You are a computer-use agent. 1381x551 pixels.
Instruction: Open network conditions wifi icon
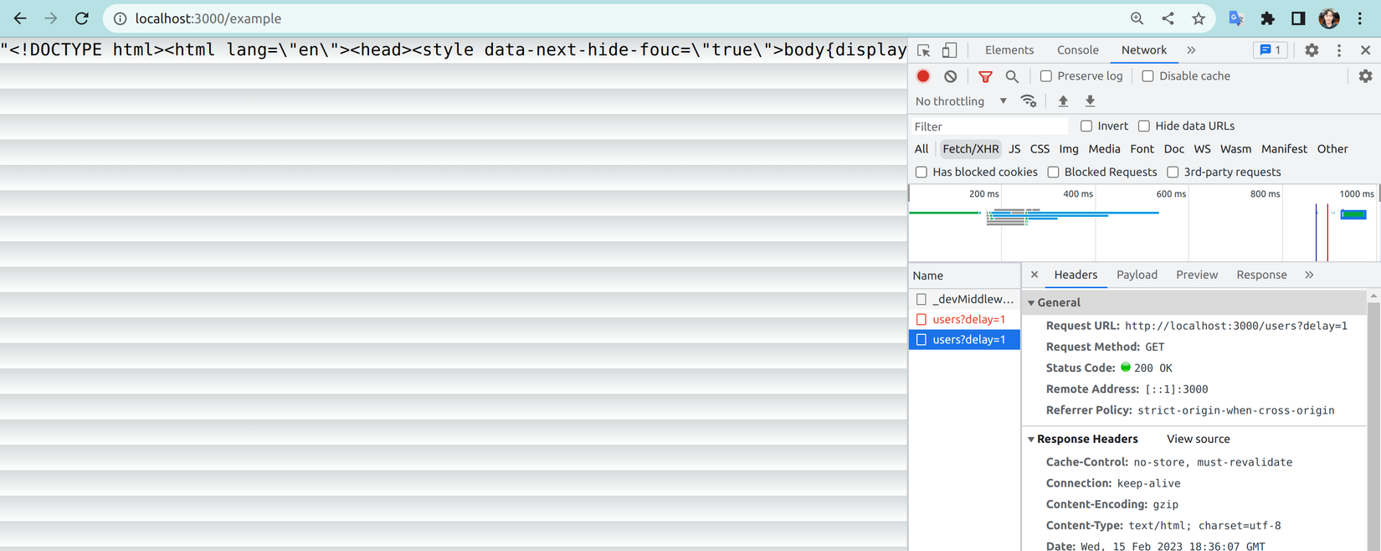click(1029, 101)
